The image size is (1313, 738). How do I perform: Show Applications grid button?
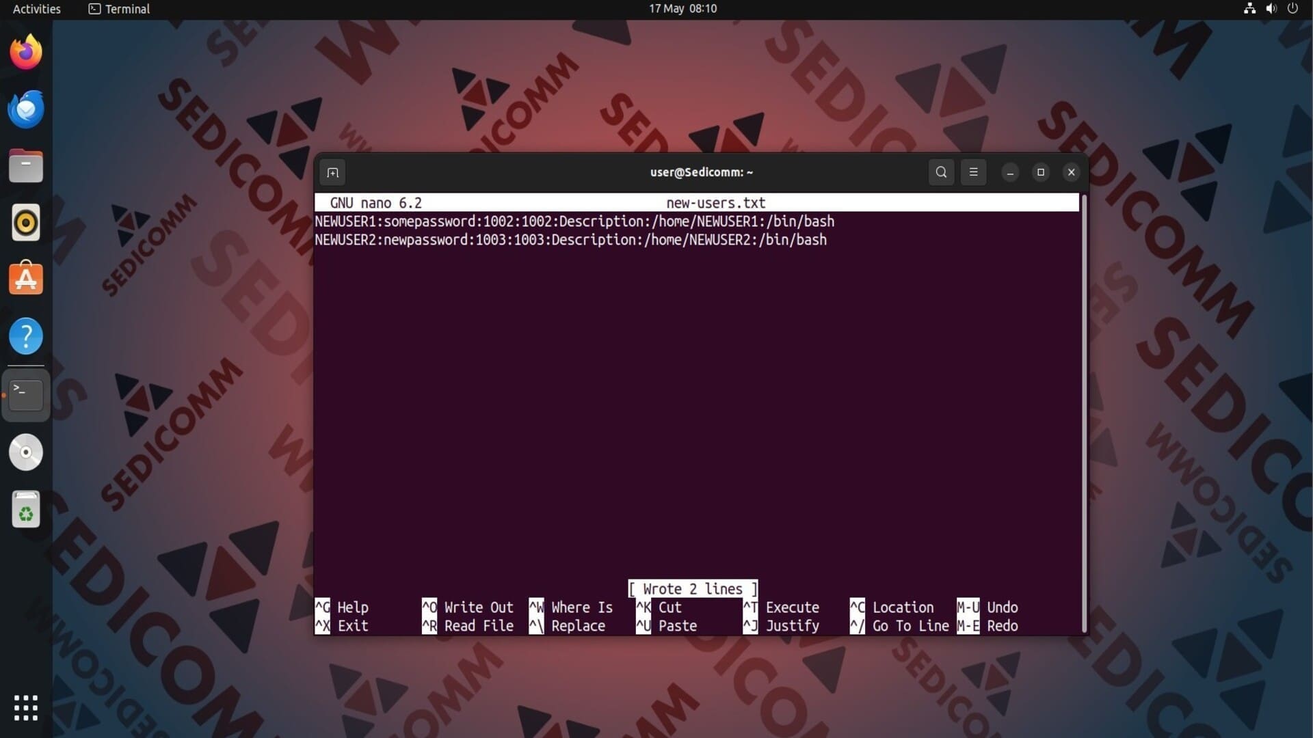click(26, 708)
